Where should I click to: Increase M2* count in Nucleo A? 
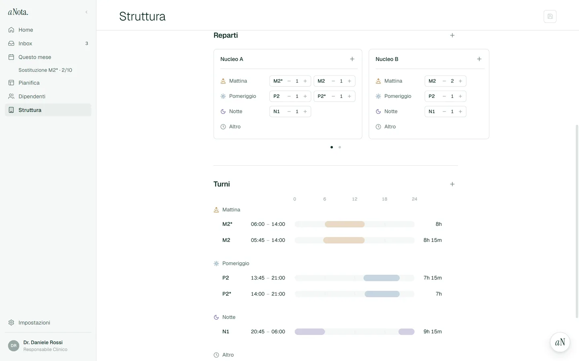pos(305,81)
